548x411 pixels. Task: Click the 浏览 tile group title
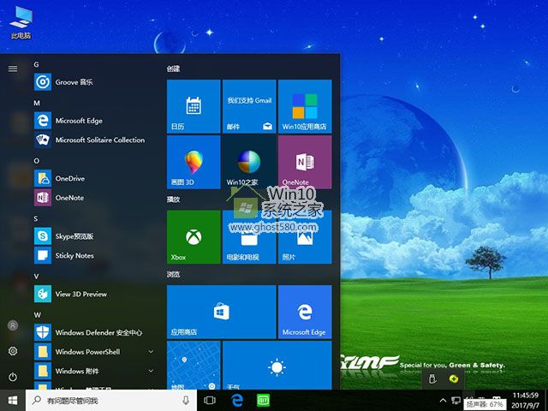173,274
